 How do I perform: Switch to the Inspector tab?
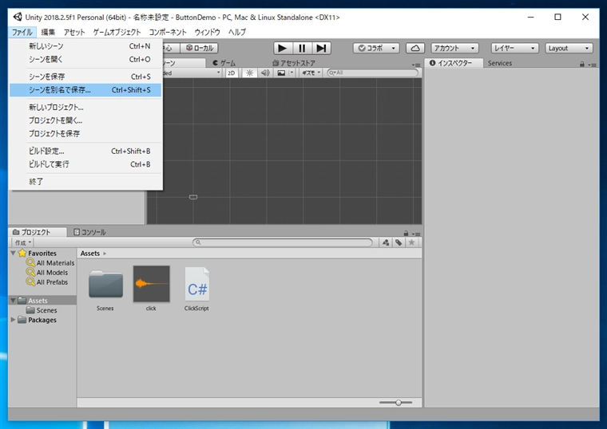454,63
